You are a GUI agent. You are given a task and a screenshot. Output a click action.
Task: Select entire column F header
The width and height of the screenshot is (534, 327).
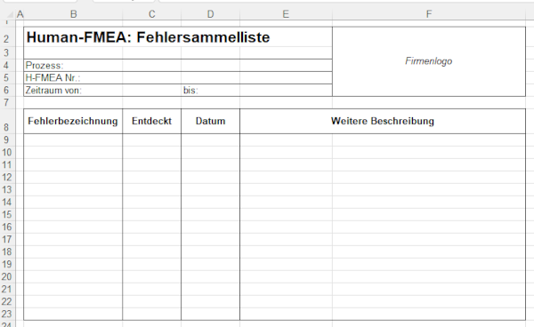(429, 14)
